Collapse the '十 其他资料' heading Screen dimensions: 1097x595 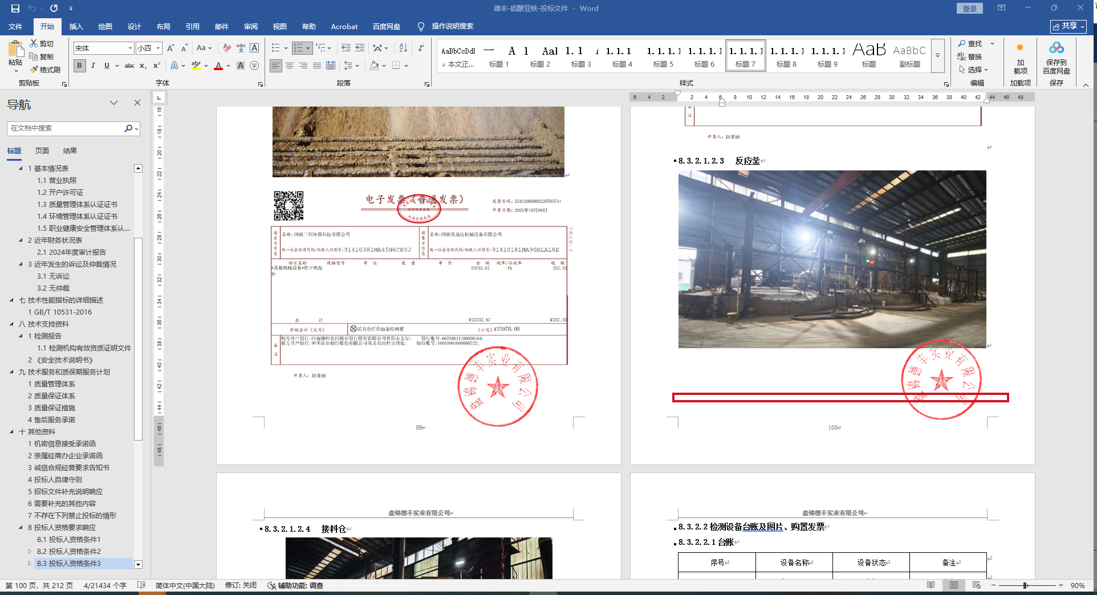click(x=12, y=432)
